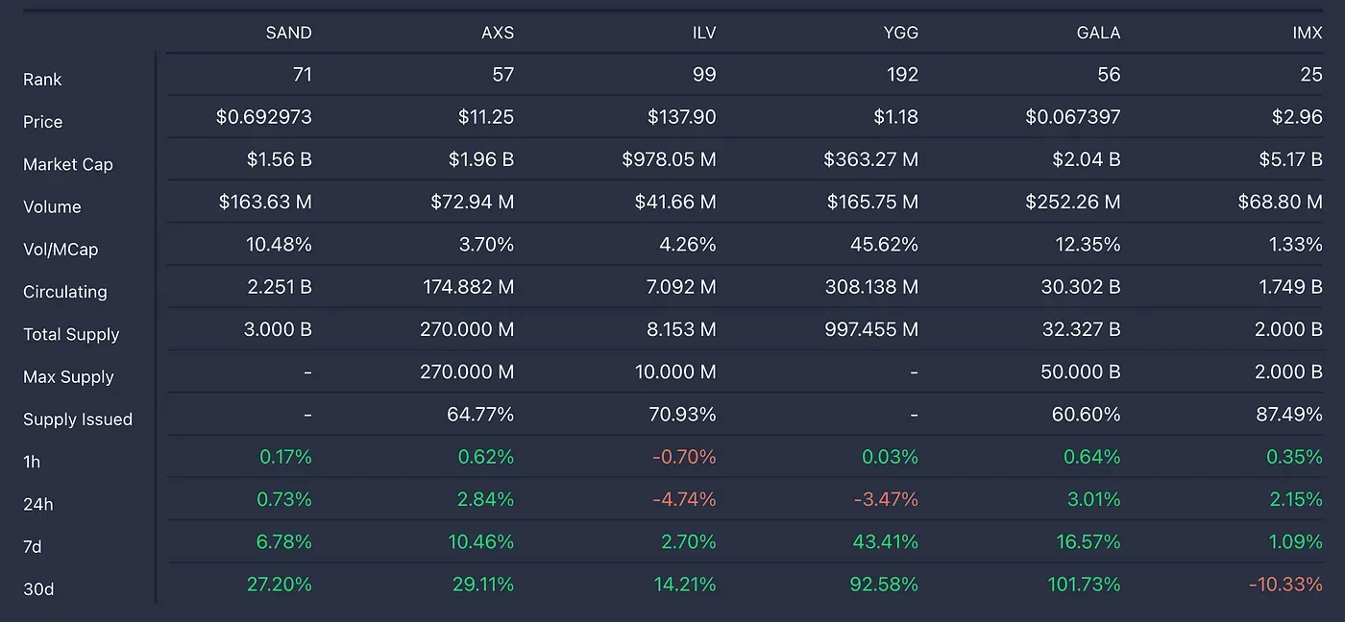Click the 30d row label
Screen dimensions: 1345x622
coord(38,589)
